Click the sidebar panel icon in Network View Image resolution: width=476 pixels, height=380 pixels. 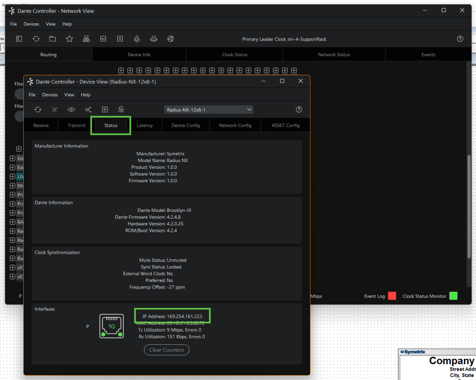[19, 39]
